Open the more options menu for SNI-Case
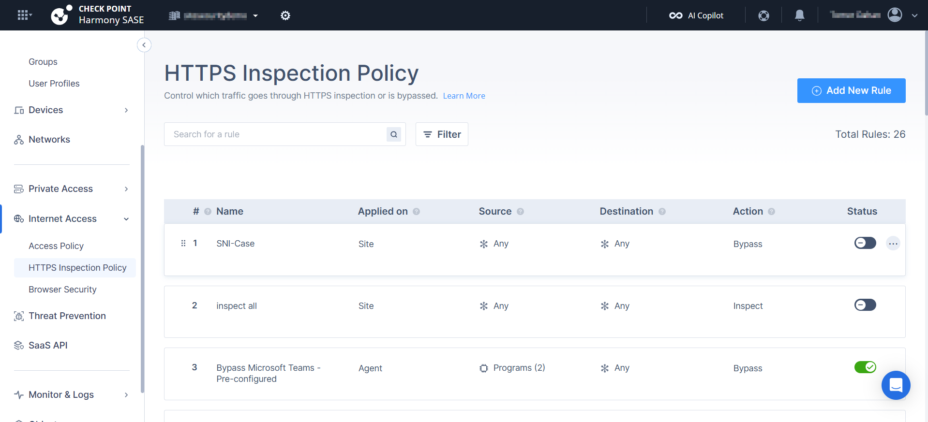 click(893, 244)
